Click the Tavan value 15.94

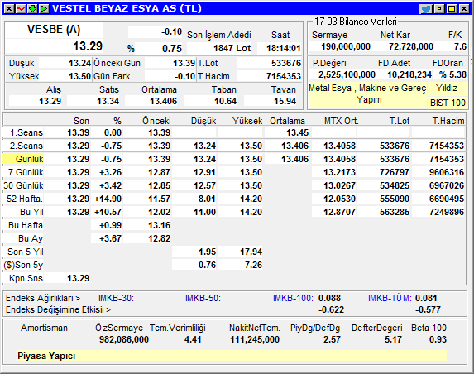(x=285, y=101)
